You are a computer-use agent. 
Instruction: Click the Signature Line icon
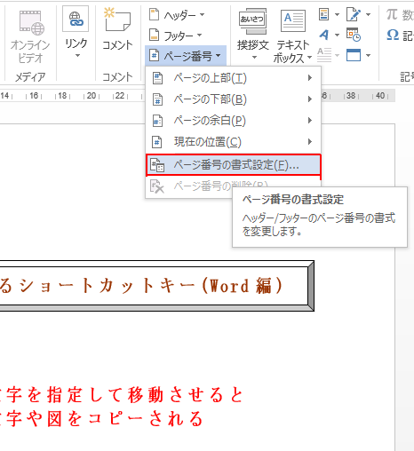click(x=354, y=14)
